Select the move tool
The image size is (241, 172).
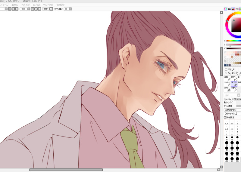pyautogui.click(x=226, y=73)
